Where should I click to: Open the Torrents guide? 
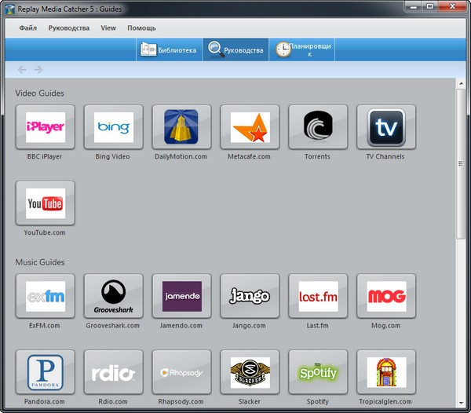[318, 127]
